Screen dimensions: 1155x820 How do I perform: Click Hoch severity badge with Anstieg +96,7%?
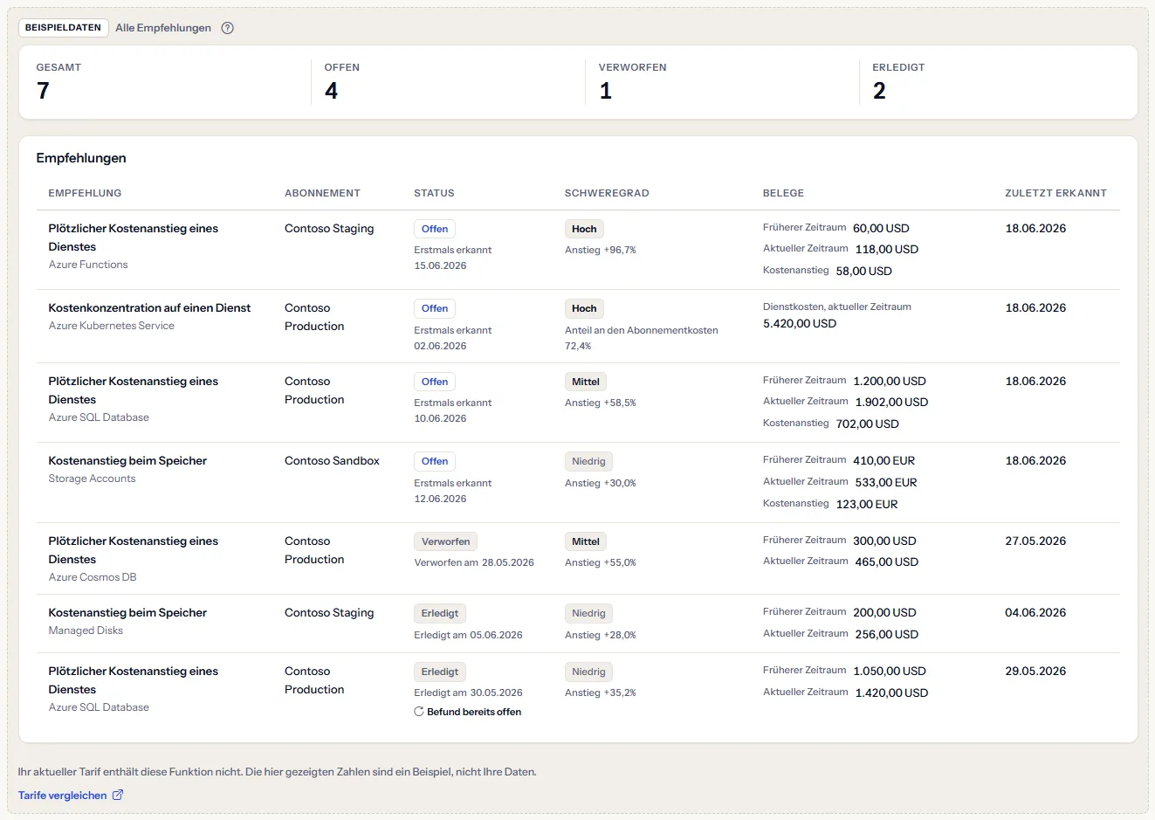584,229
